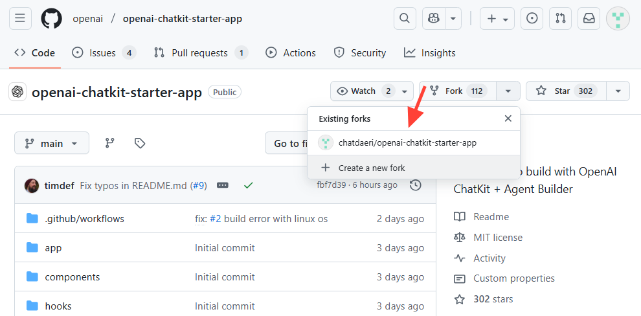Open the Fix typos in README.md commit
Screen dimensions: 641x316
(135, 186)
